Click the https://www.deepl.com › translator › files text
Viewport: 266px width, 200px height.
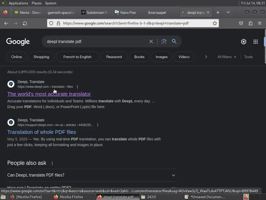tap(45, 87)
